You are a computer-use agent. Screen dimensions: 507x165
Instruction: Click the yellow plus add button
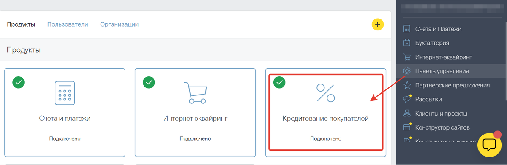tap(377, 24)
